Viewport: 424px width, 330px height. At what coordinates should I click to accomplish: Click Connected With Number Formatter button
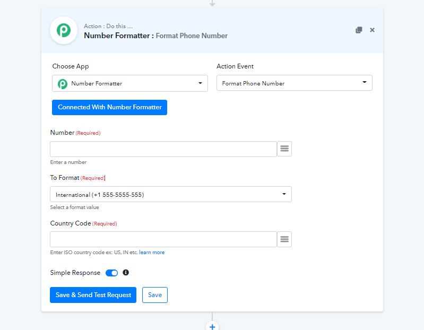(109, 107)
